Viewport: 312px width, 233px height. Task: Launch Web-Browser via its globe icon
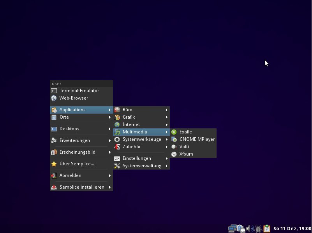point(54,98)
